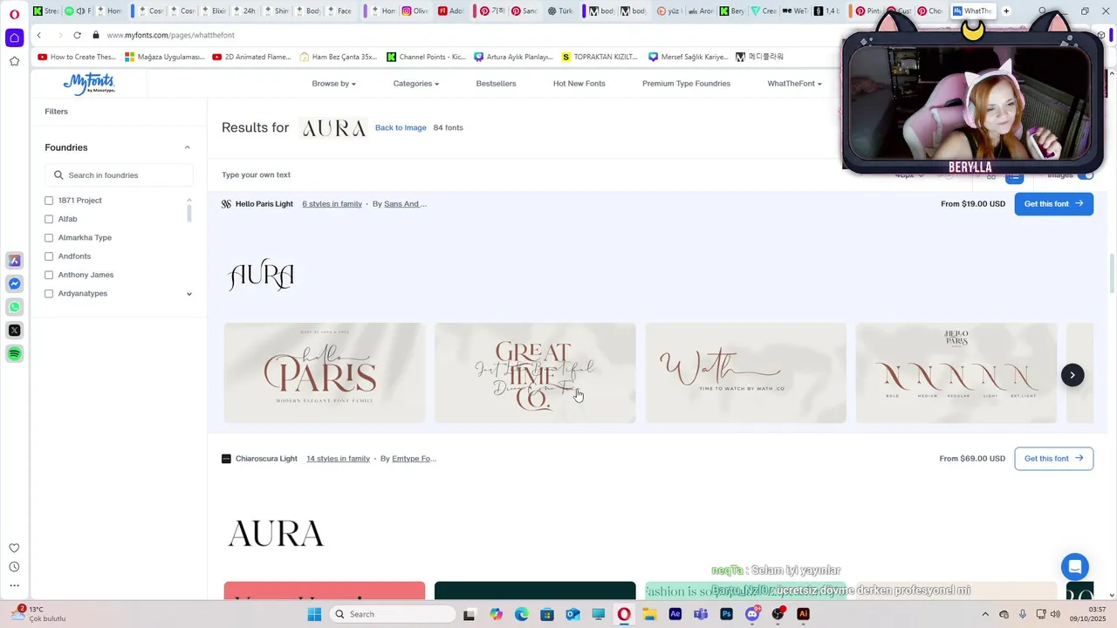Check the Alfab foundry checkbox
1117x628 pixels.
coord(49,219)
